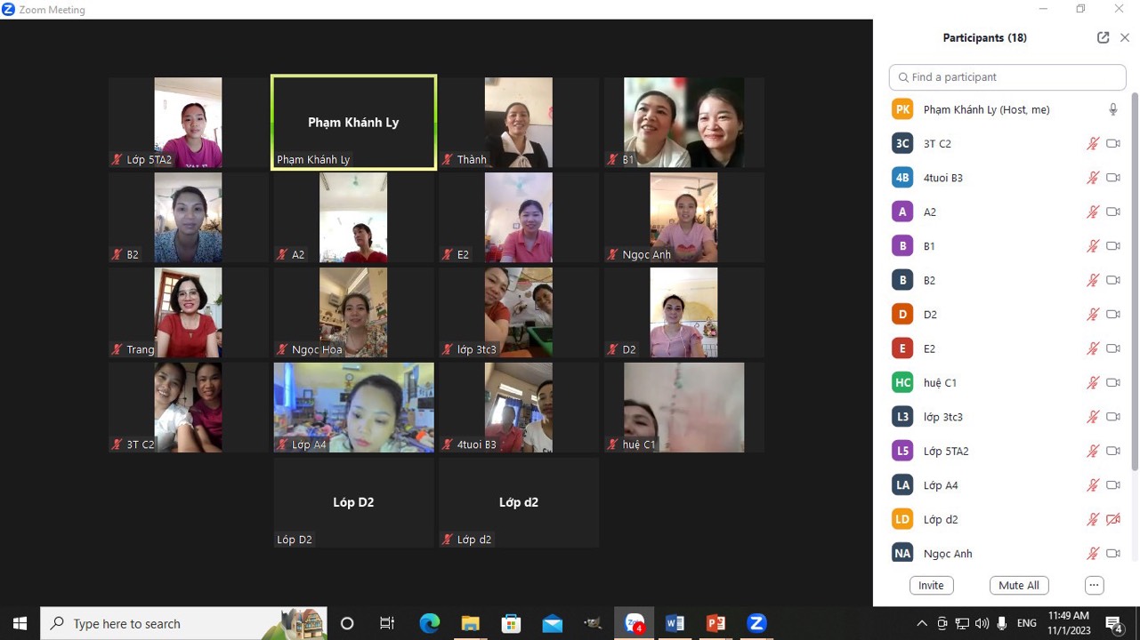Open the more options ellipsis button
Screen dimensions: 1140x640
click(x=1094, y=585)
